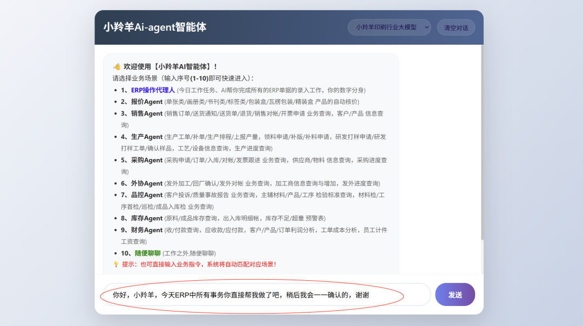Click the 小羚羊Ai-agent智能体 title
This screenshot has width=583, height=326.
click(155, 27)
